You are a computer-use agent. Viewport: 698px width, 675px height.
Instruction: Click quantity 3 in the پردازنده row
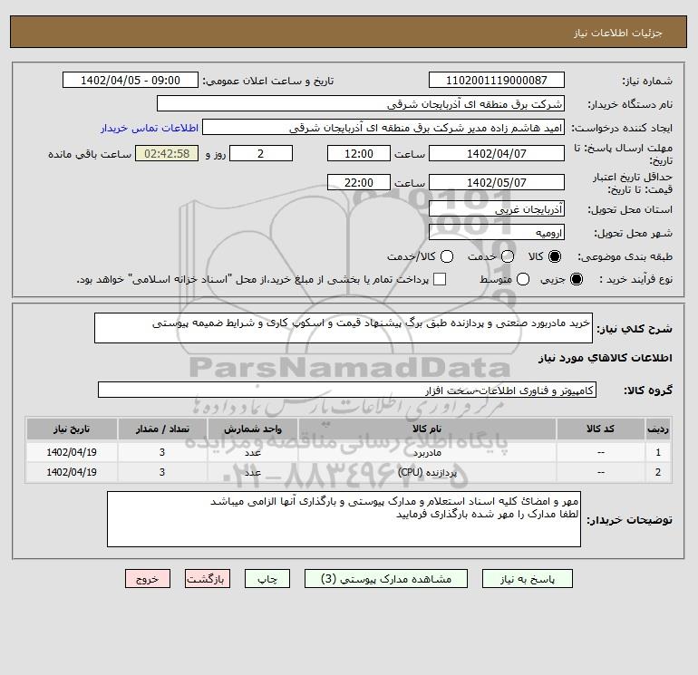click(x=162, y=472)
